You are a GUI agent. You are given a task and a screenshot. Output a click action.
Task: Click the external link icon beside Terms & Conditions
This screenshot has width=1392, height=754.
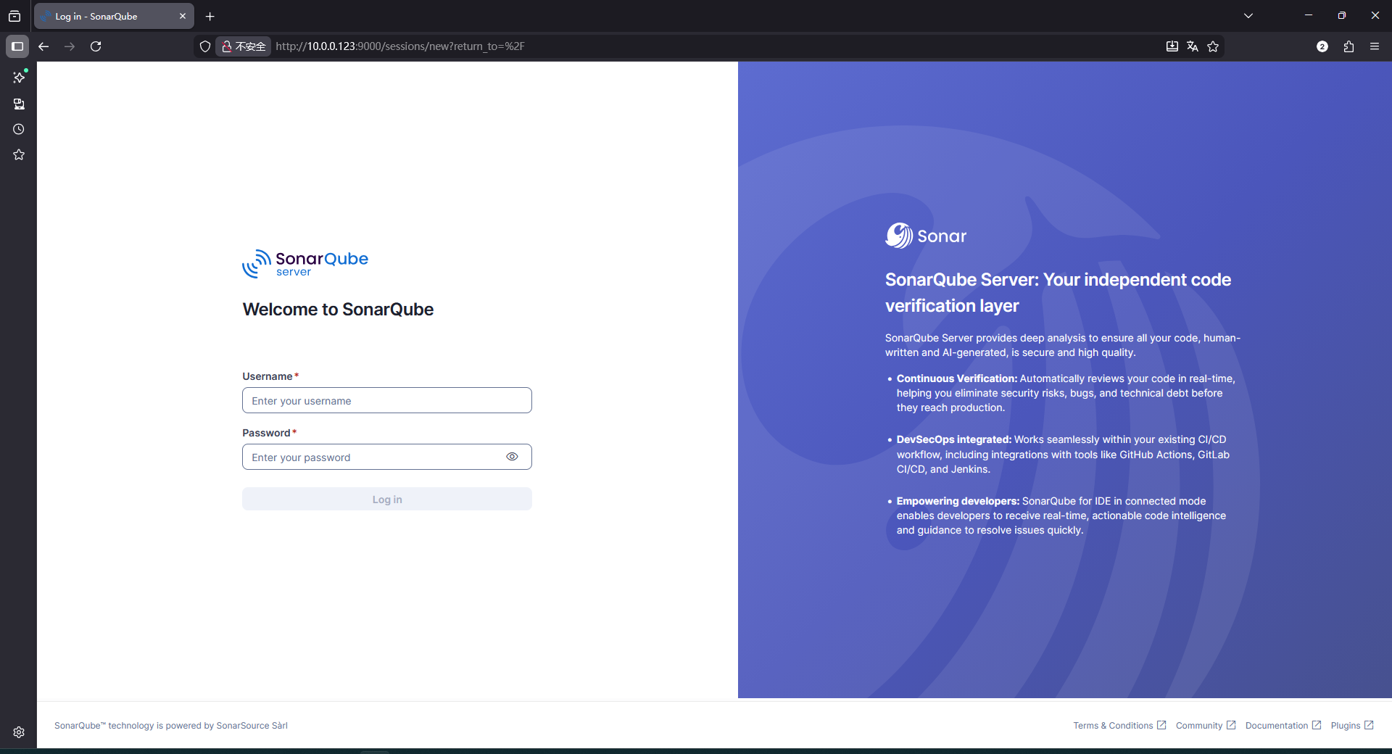click(1161, 725)
